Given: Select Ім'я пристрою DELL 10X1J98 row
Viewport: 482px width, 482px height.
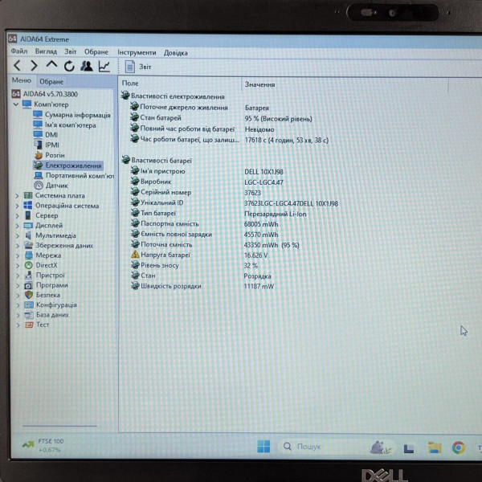Looking at the screenshot, I should pyautogui.click(x=207, y=171).
